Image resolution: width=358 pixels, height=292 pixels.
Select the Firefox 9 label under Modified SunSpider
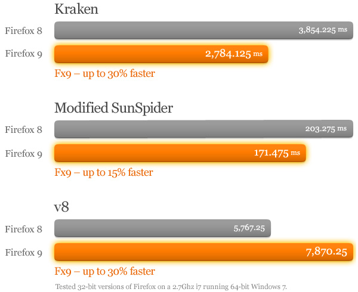coord(23,153)
